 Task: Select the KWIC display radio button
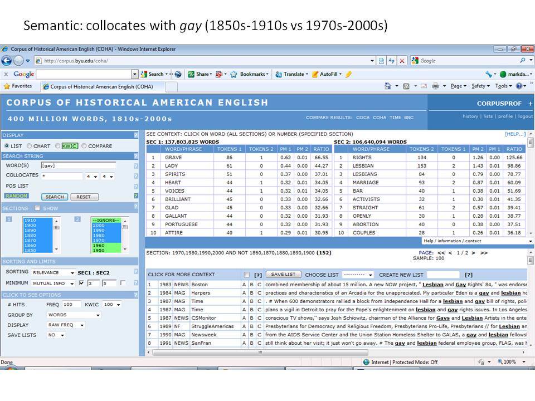(57, 146)
